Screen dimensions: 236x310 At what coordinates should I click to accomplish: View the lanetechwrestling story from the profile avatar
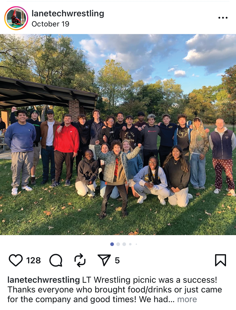tap(16, 18)
